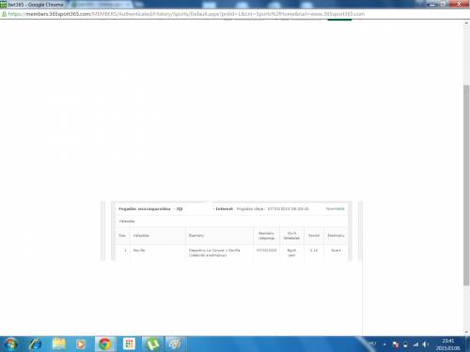Screen dimensions: 470x352
Task: Open the taskbar clock and date
Action: (447, 344)
